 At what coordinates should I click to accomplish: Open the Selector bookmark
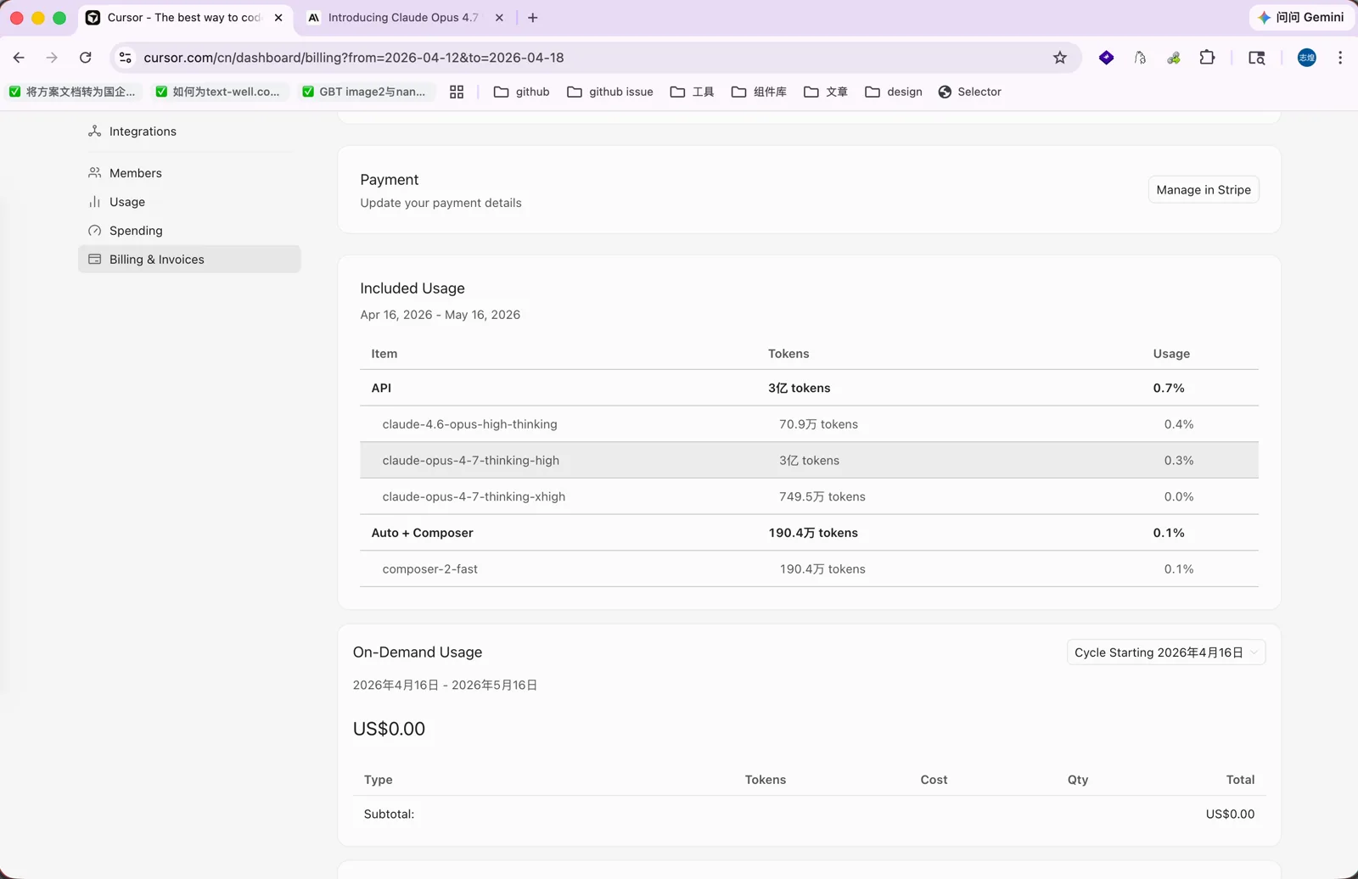(969, 92)
